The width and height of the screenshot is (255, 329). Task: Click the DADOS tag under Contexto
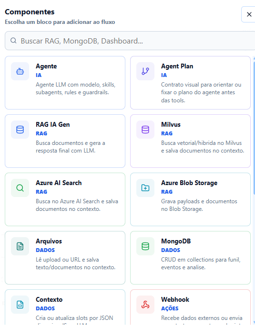pos(45,308)
